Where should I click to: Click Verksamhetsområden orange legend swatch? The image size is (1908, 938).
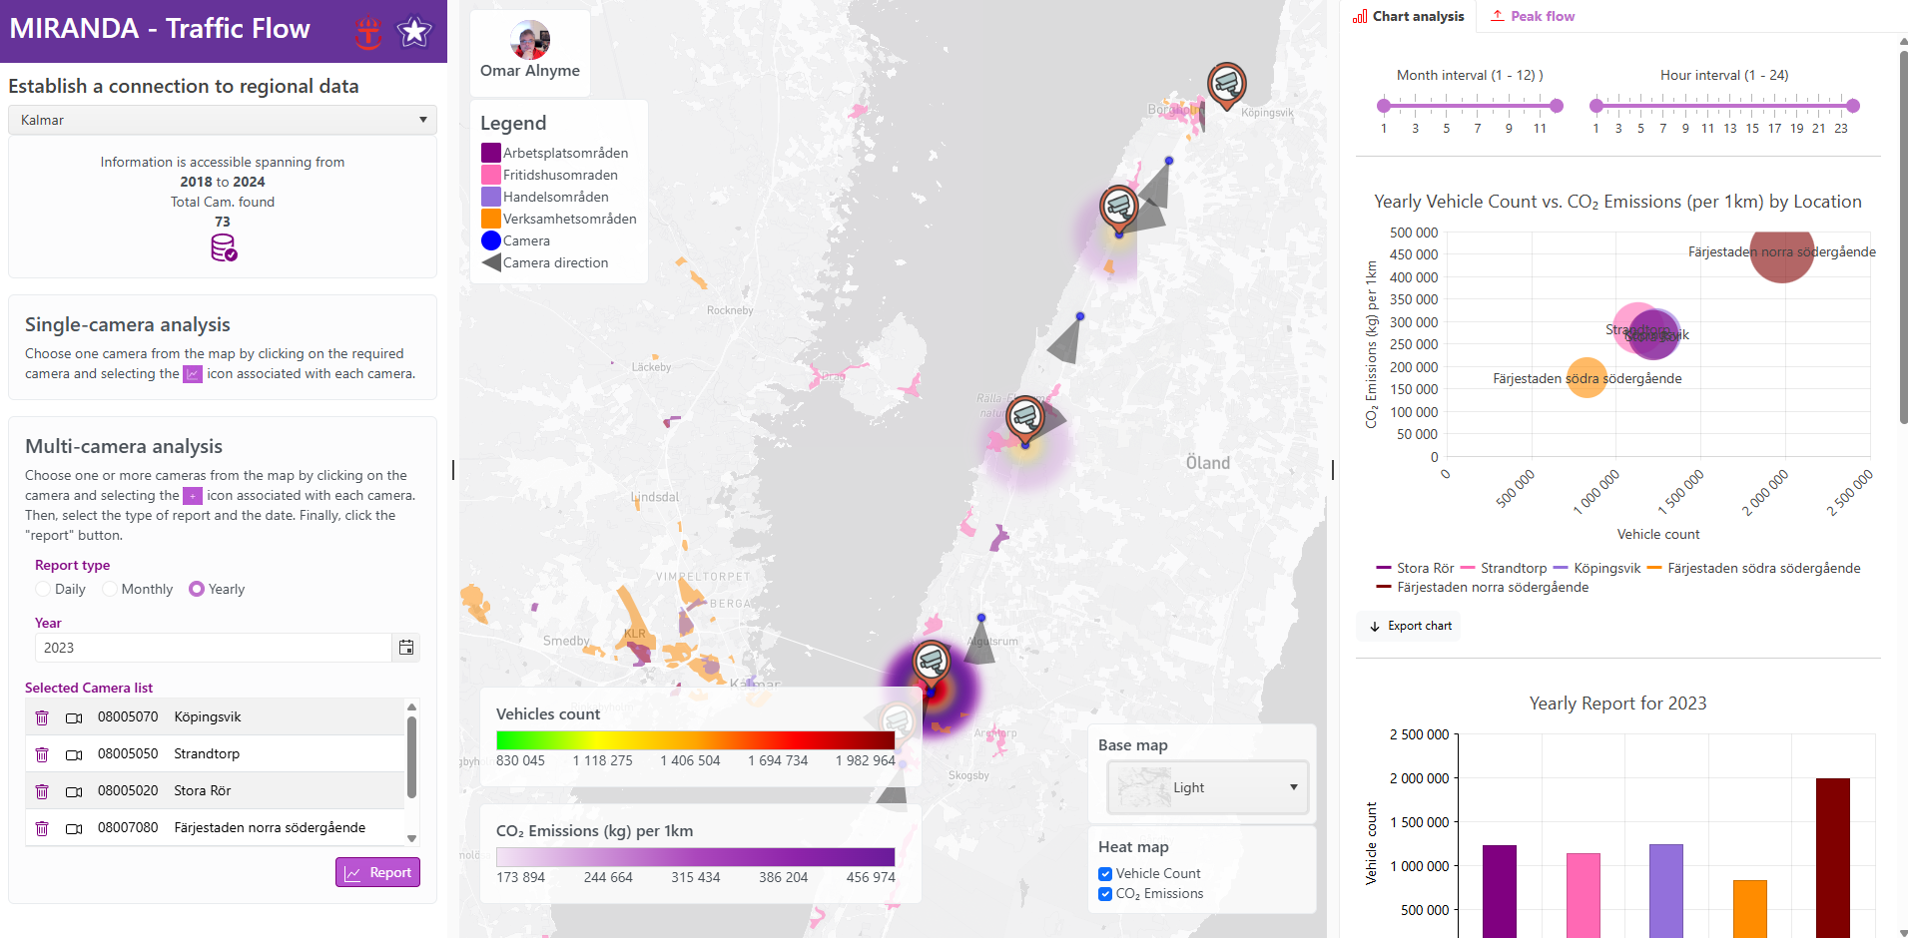click(491, 219)
